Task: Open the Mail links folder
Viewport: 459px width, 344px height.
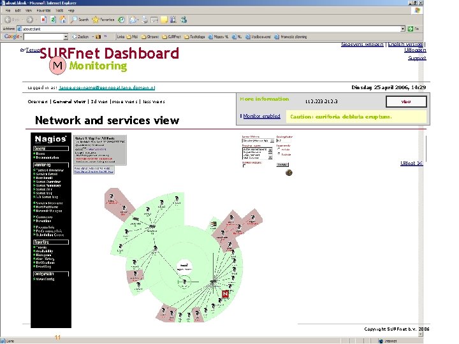Action: tap(133, 37)
